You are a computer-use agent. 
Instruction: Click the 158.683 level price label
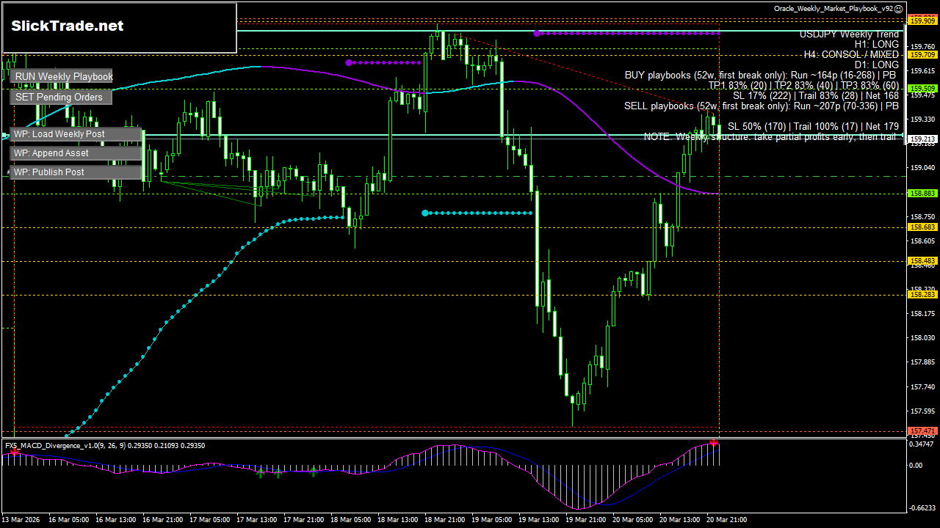[922, 227]
